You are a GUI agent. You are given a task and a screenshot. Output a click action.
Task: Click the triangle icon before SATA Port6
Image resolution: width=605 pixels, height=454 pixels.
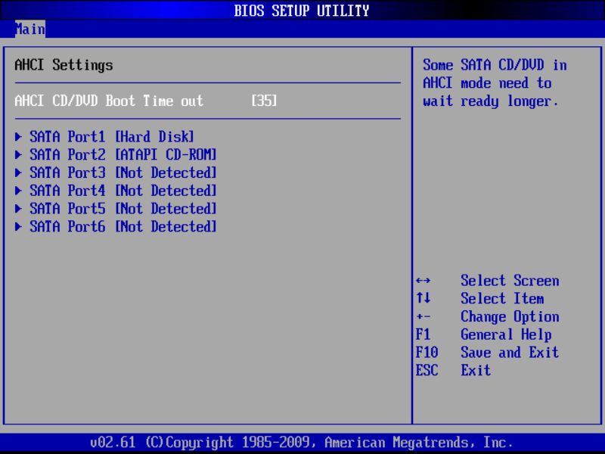tap(18, 228)
